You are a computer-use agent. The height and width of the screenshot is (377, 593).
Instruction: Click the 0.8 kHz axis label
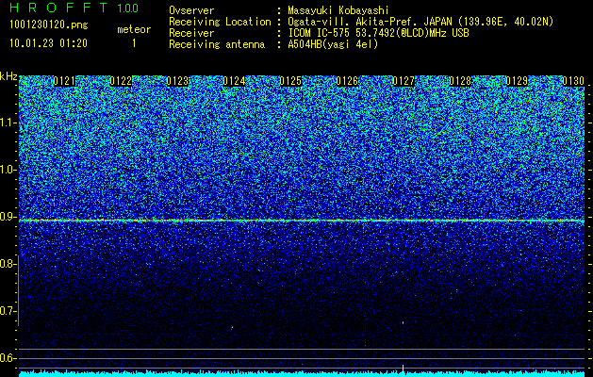8,264
